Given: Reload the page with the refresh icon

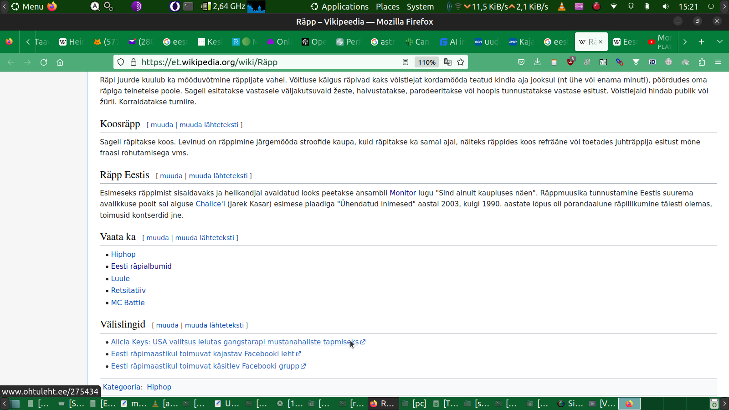Looking at the screenshot, I should [44, 62].
